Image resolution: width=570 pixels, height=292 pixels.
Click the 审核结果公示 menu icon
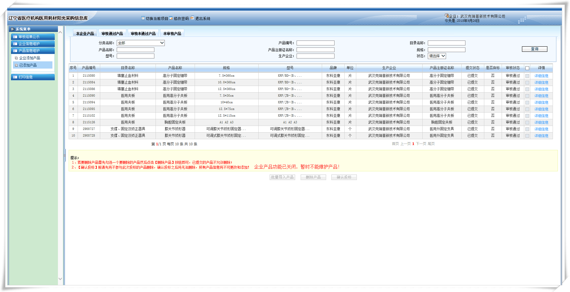click(15, 37)
